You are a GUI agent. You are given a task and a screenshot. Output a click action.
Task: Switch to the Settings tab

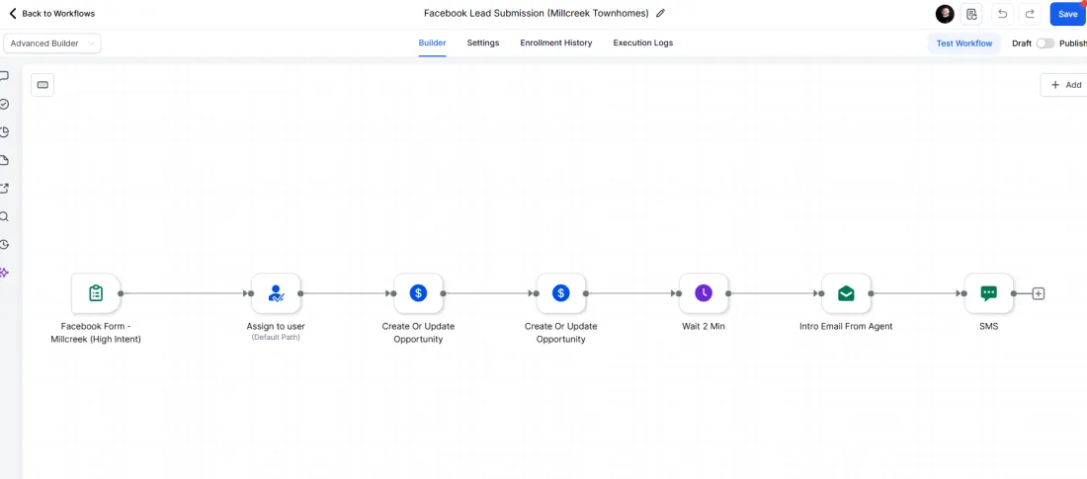[x=483, y=43]
